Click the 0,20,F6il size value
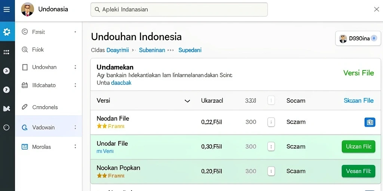383x191 pixels. click(212, 171)
